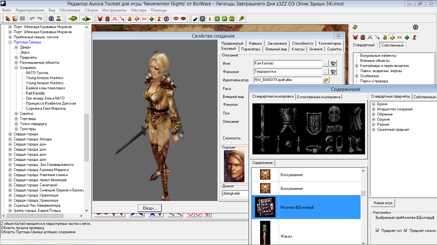Select Принцесса Изабелла Датская in tree
Screen dimensions: 437x245
51,103
